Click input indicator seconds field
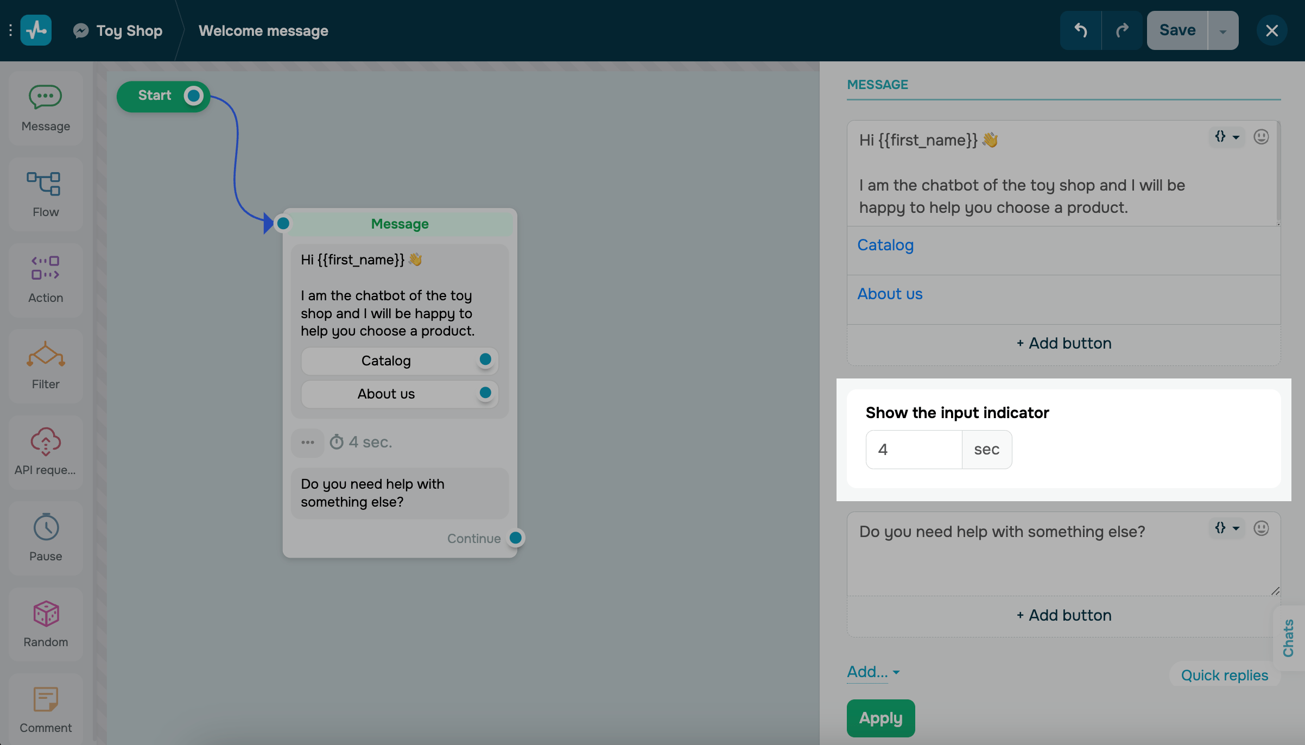The image size is (1305, 745). (x=913, y=449)
